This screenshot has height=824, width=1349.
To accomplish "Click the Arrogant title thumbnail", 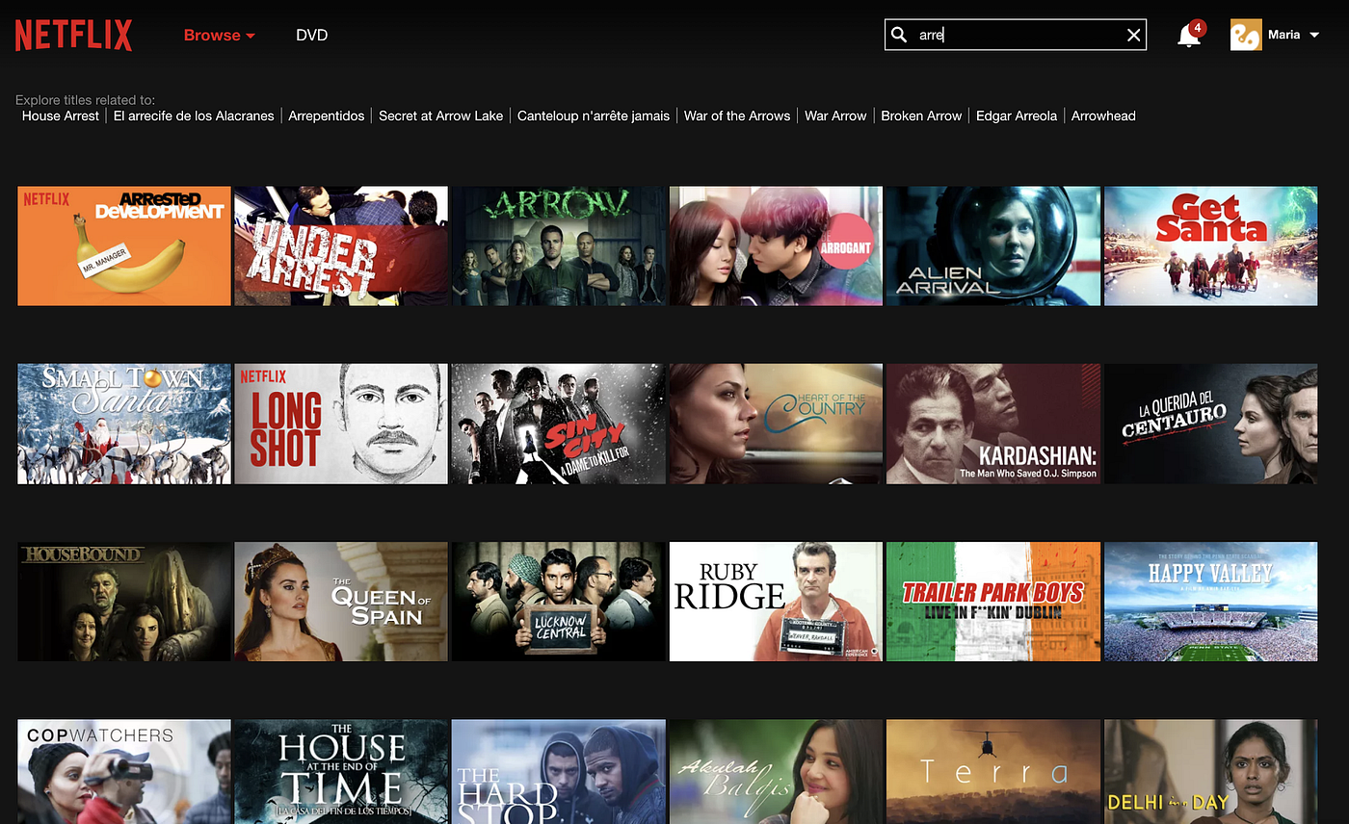I will (x=776, y=246).
